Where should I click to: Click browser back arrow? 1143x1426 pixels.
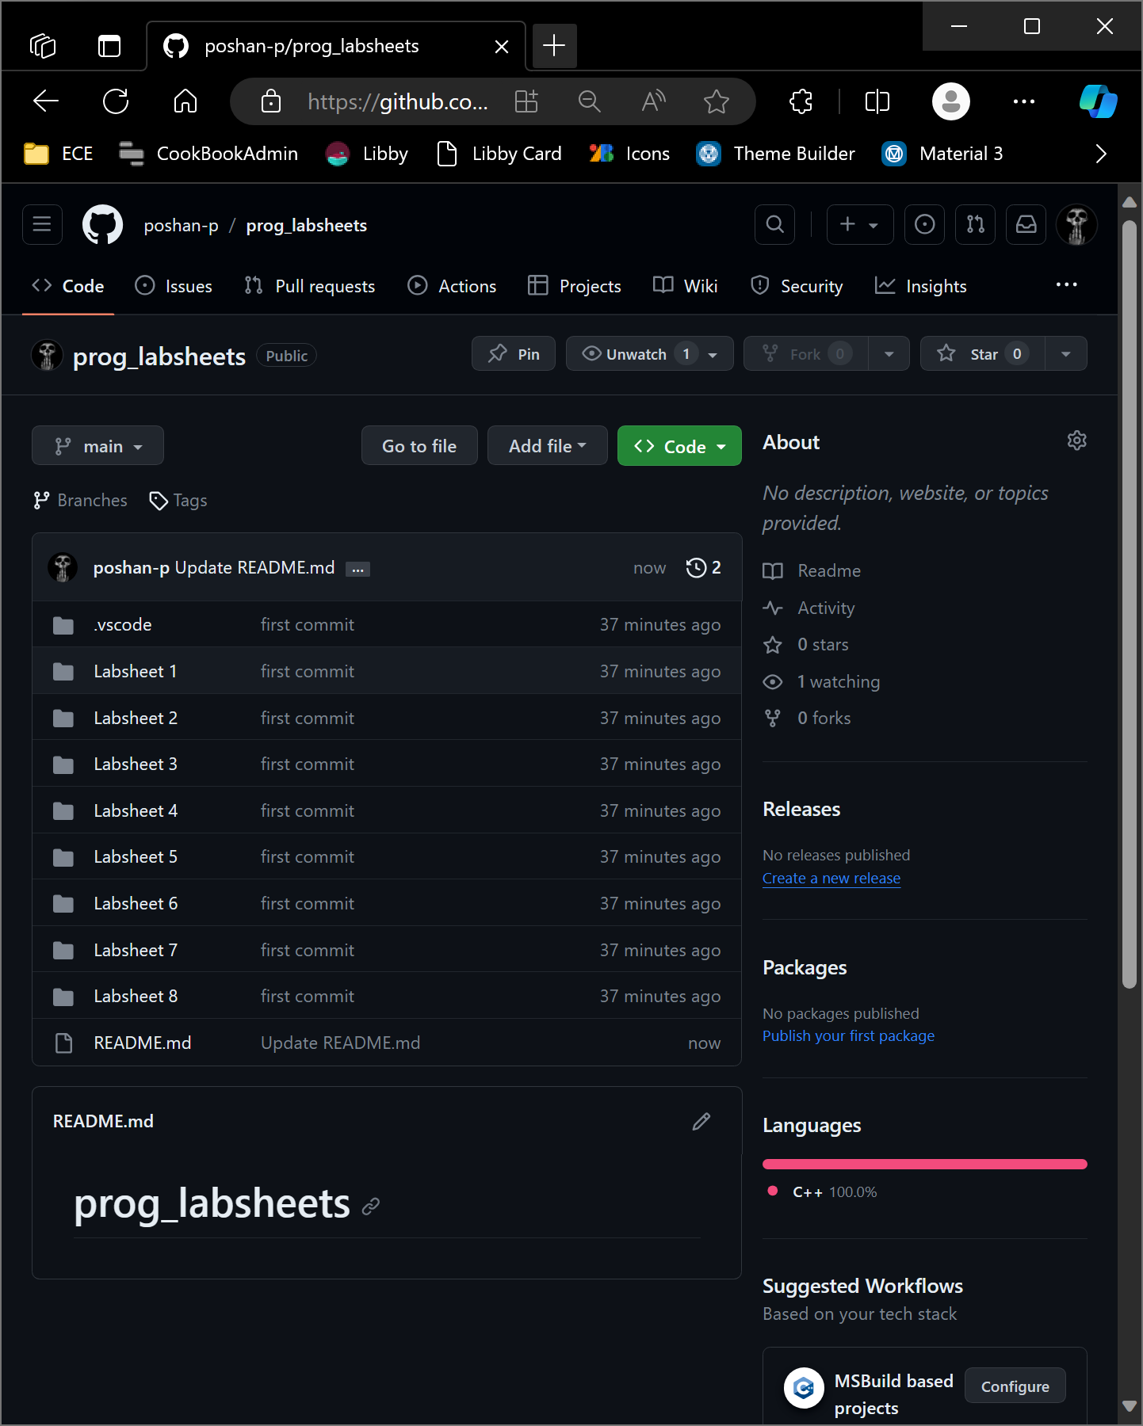(45, 101)
